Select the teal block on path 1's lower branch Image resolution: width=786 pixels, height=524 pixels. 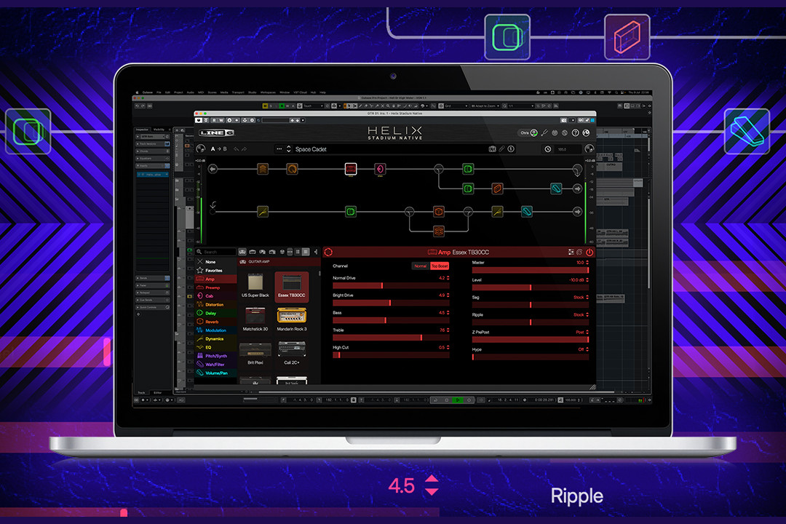click(556, 188)
